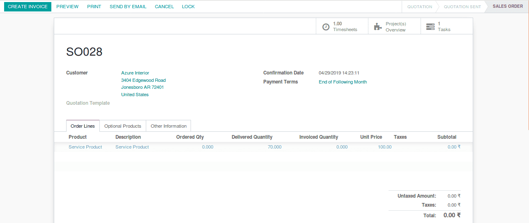The height and width of the screenshot is (223, 529).
Task: Click the Tasks list icon
Action: click(430, 27)
